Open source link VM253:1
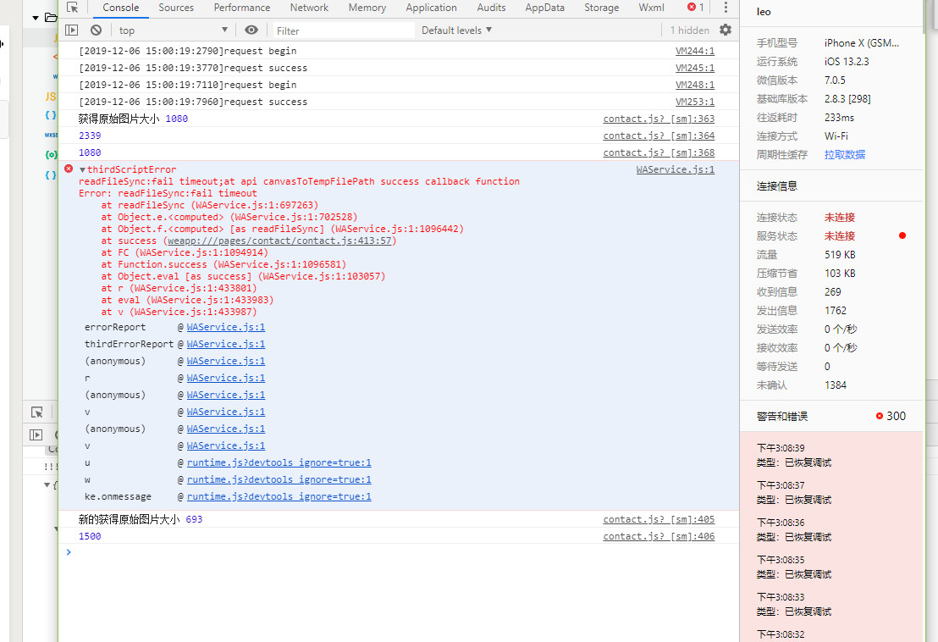Viewport: 938px width, 642px height. (695, 102)
